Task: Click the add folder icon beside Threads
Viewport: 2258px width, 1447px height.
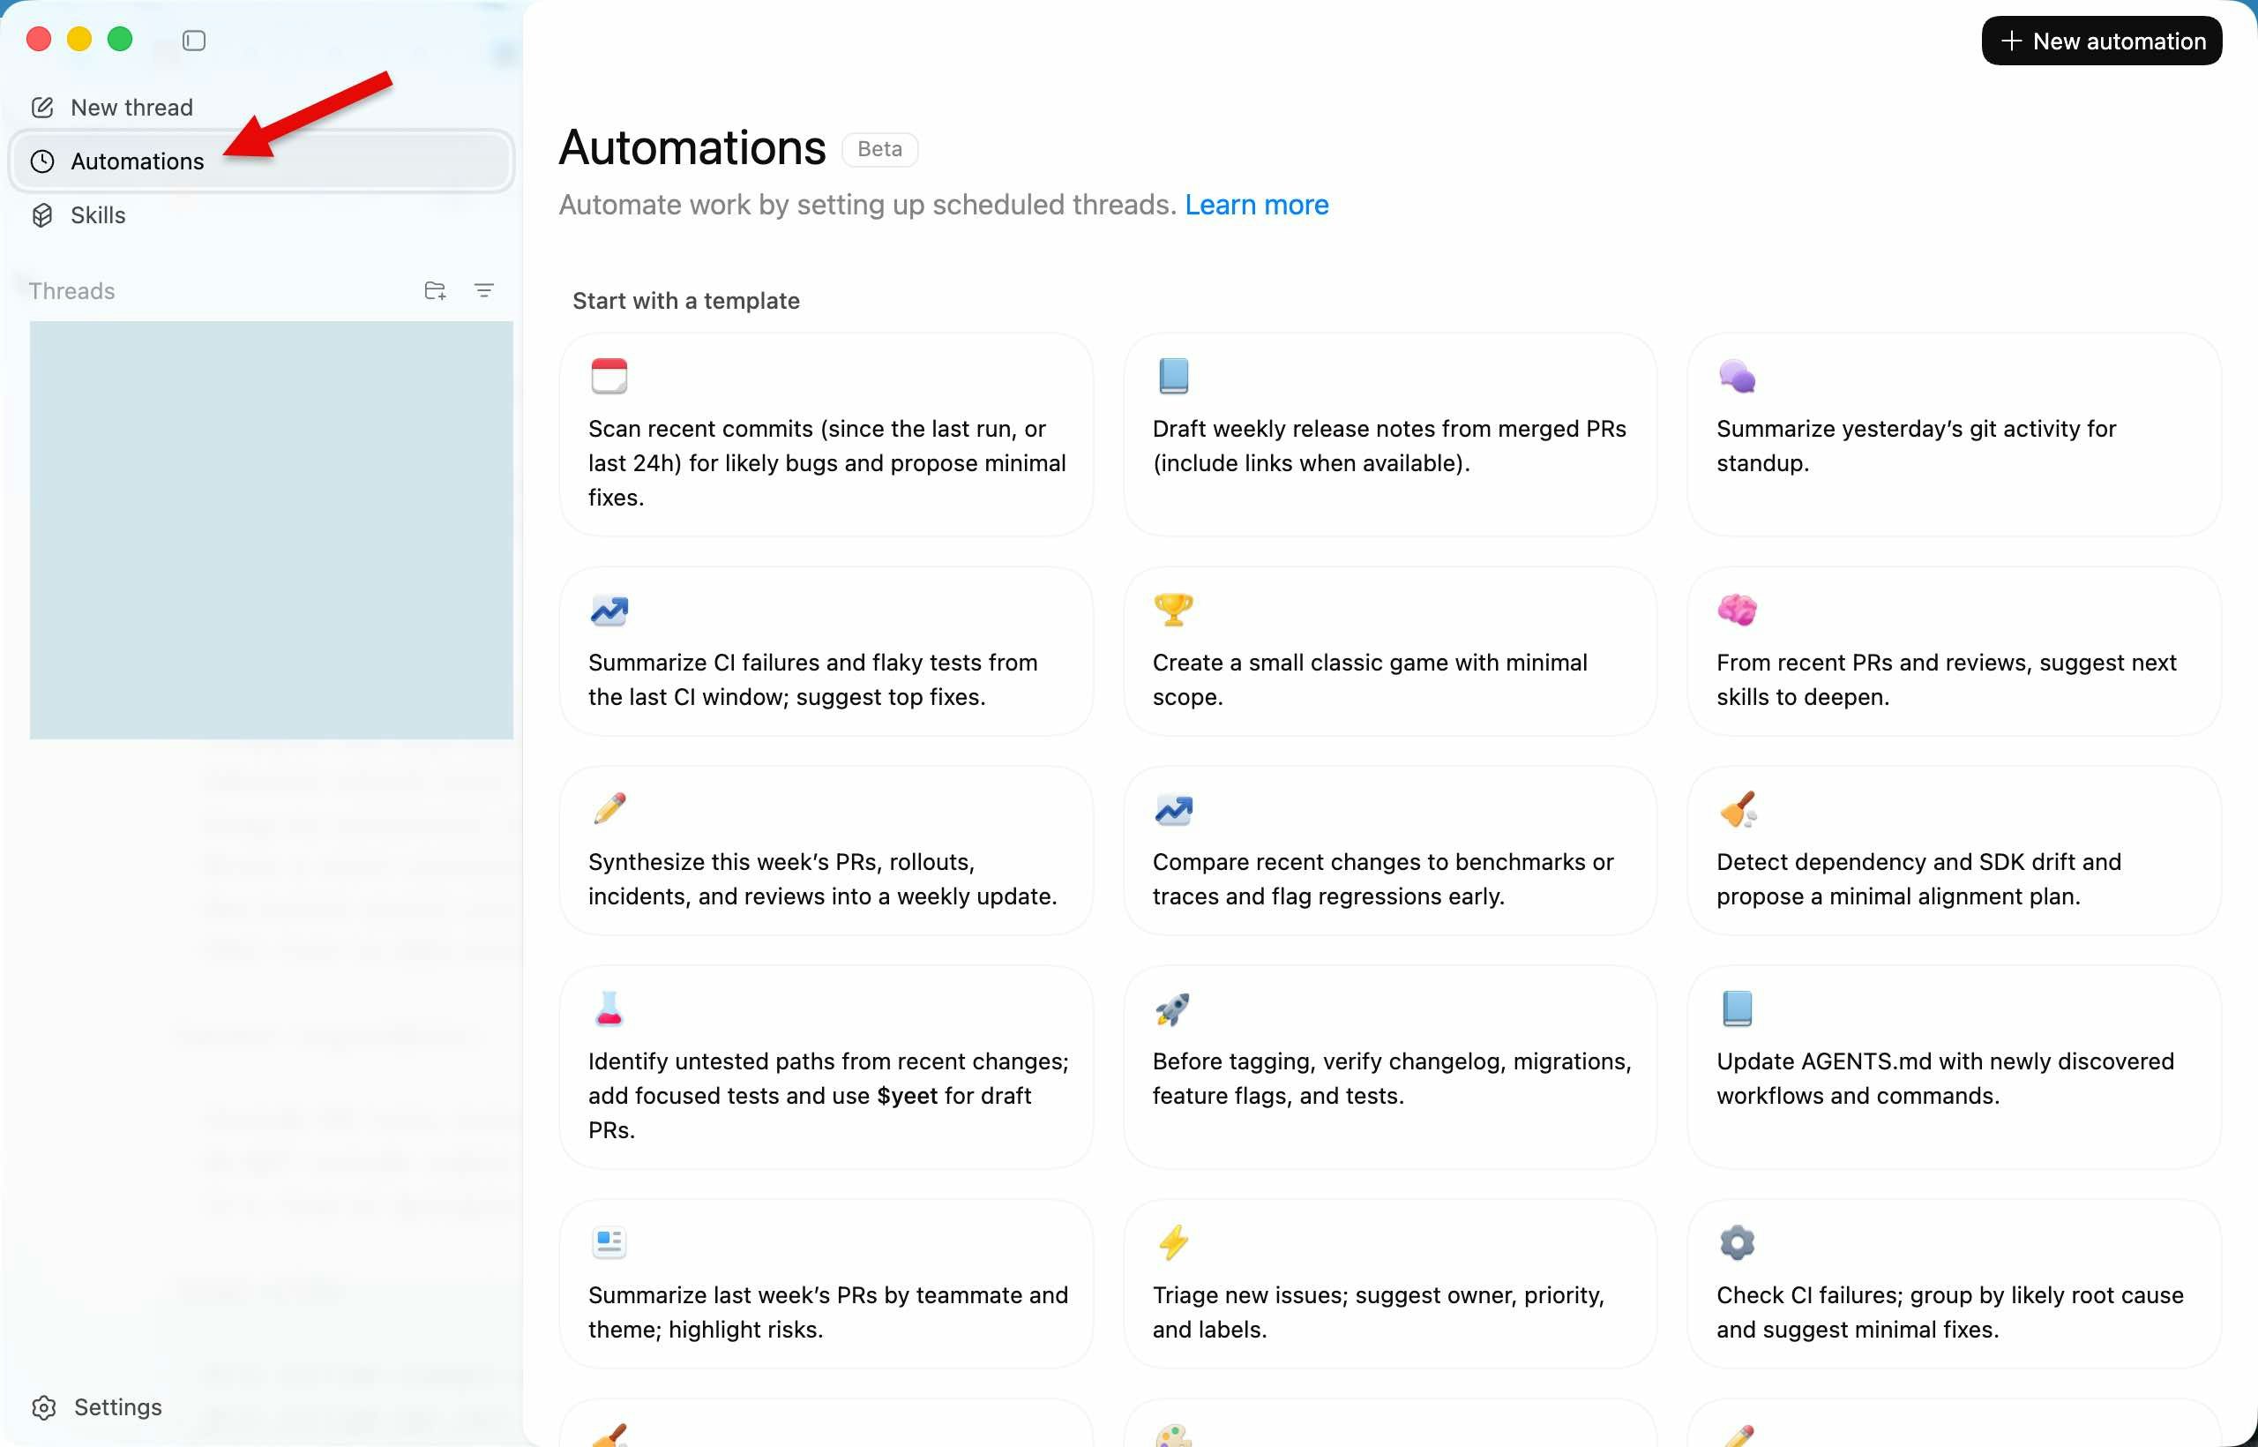Action: (x=434, y=290)
